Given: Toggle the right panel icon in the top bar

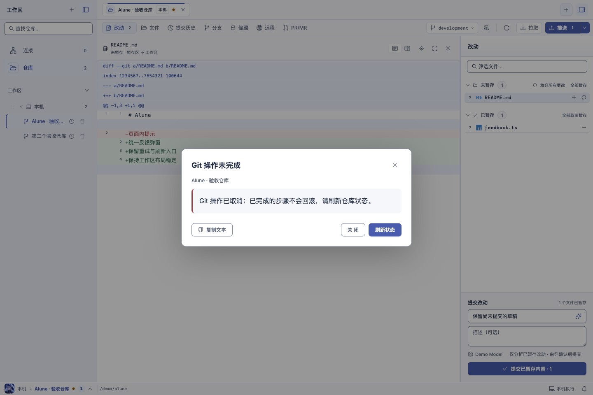Looking at the screenshot, I should [582, 9].
